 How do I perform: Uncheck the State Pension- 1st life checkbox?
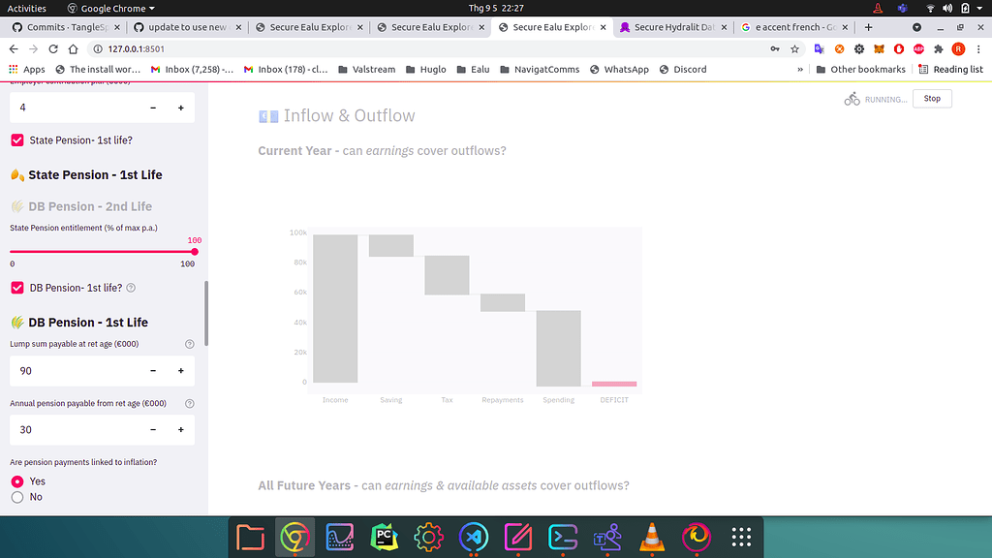coord(15,139)
